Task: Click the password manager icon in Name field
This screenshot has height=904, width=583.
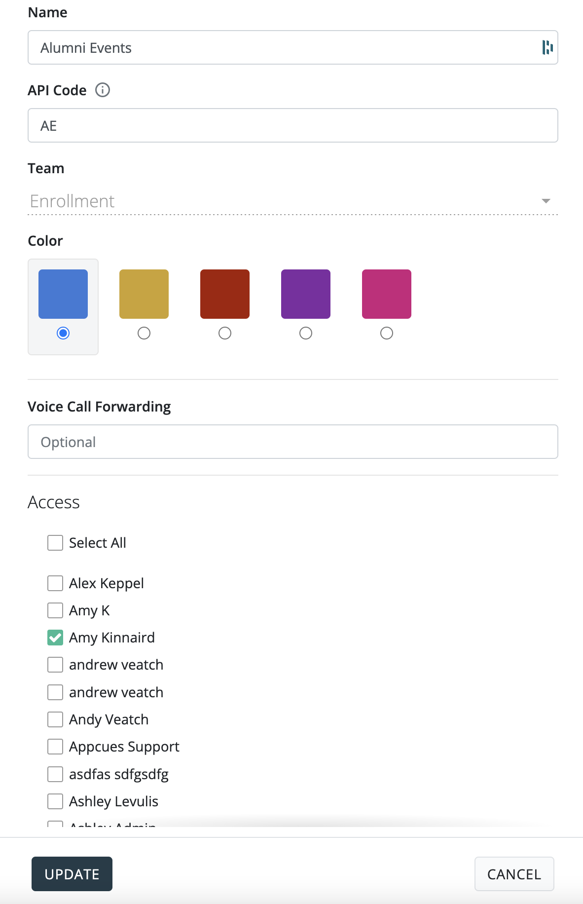Action: click(547, 47)
